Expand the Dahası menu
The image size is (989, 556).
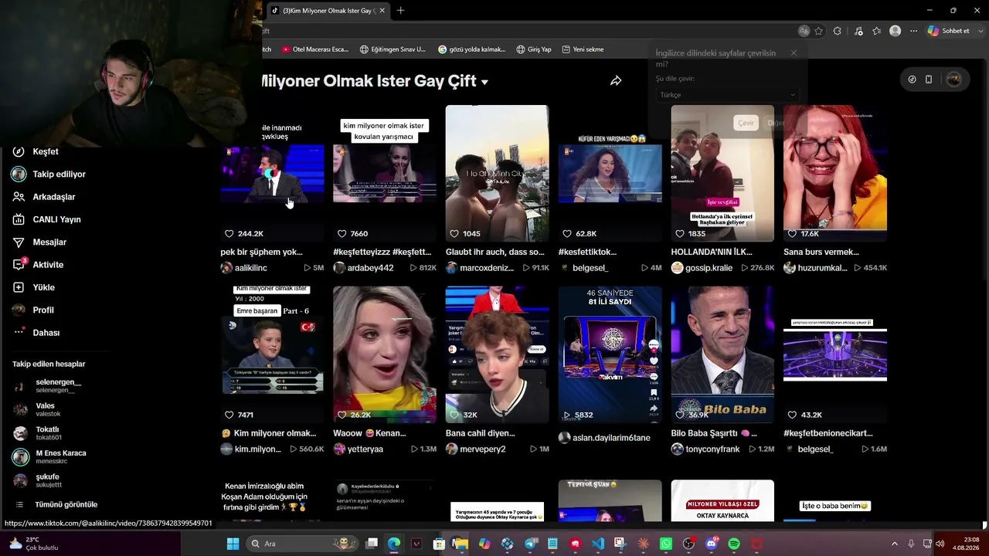point(36,333)
